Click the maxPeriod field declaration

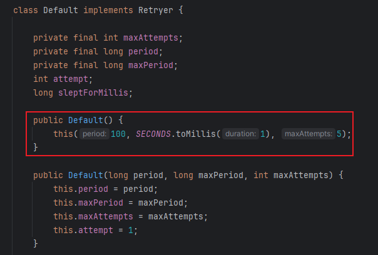click(151, 65)
